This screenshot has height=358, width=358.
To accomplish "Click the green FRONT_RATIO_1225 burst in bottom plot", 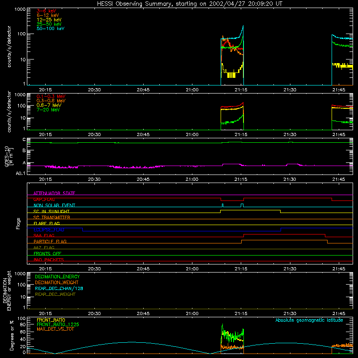I will click(x=232, y=335).
